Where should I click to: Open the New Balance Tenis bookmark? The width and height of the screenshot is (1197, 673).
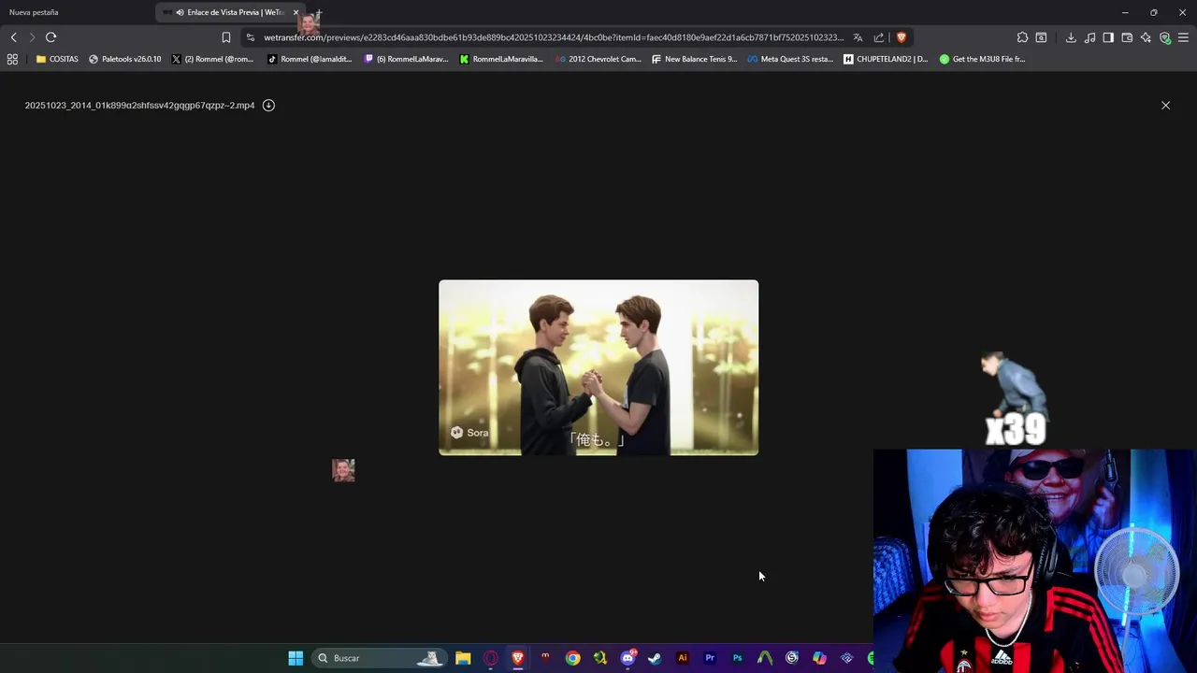tap(695, 59)
